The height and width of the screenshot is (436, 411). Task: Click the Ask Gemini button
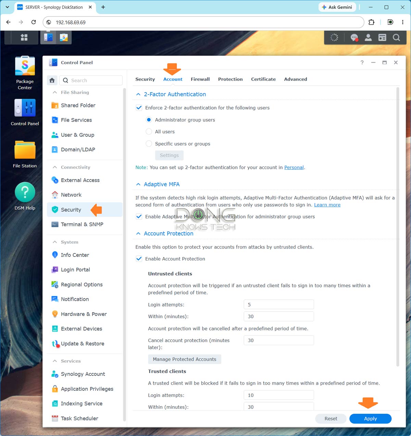tap(337, 7)
